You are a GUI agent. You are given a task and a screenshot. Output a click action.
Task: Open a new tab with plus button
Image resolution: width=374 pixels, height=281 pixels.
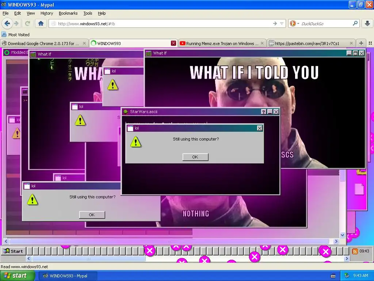tap(361, 43)
